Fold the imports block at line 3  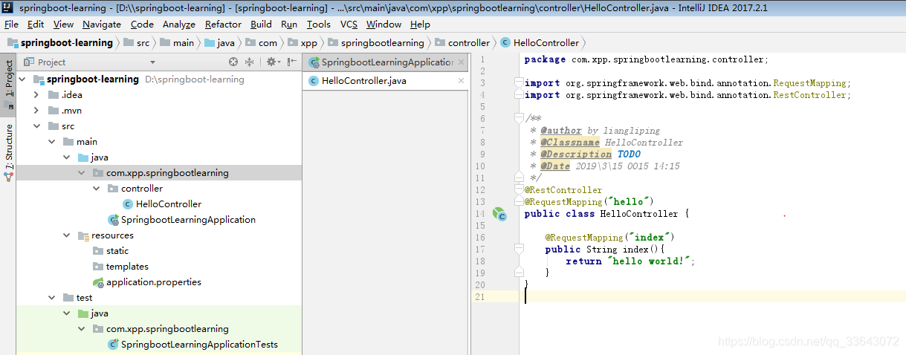pos(518,83)
